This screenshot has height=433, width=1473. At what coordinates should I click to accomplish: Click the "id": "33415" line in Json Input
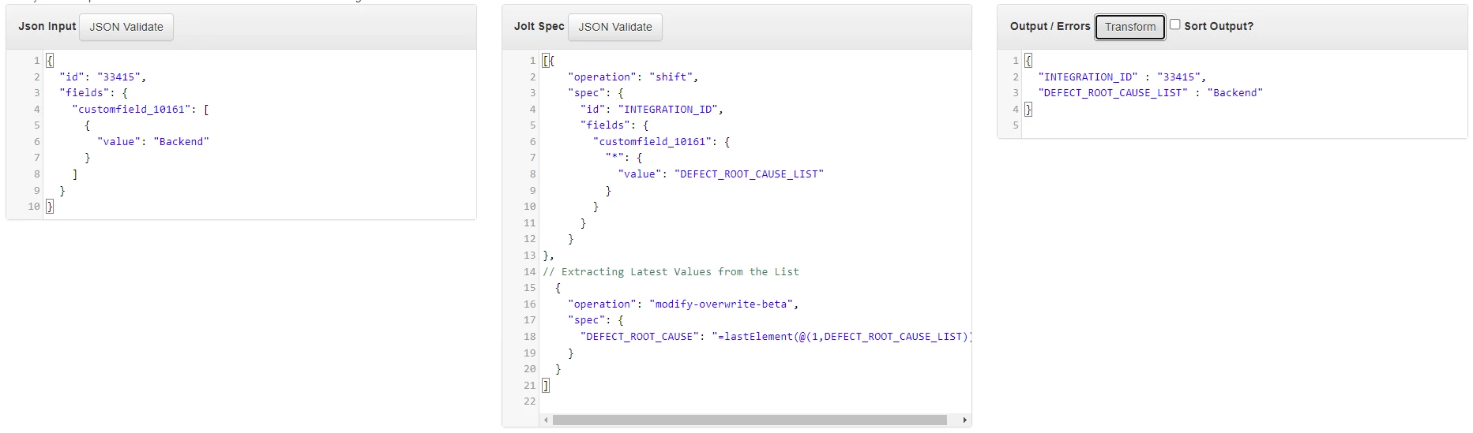tap(103, 77)
